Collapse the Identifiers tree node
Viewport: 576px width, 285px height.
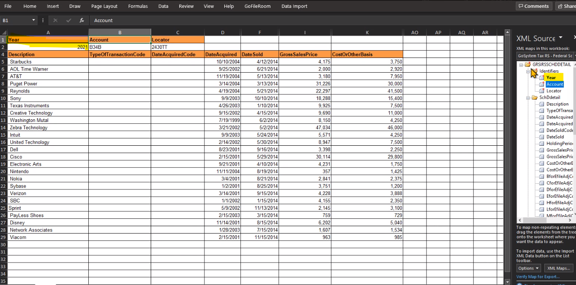(528, 71)
